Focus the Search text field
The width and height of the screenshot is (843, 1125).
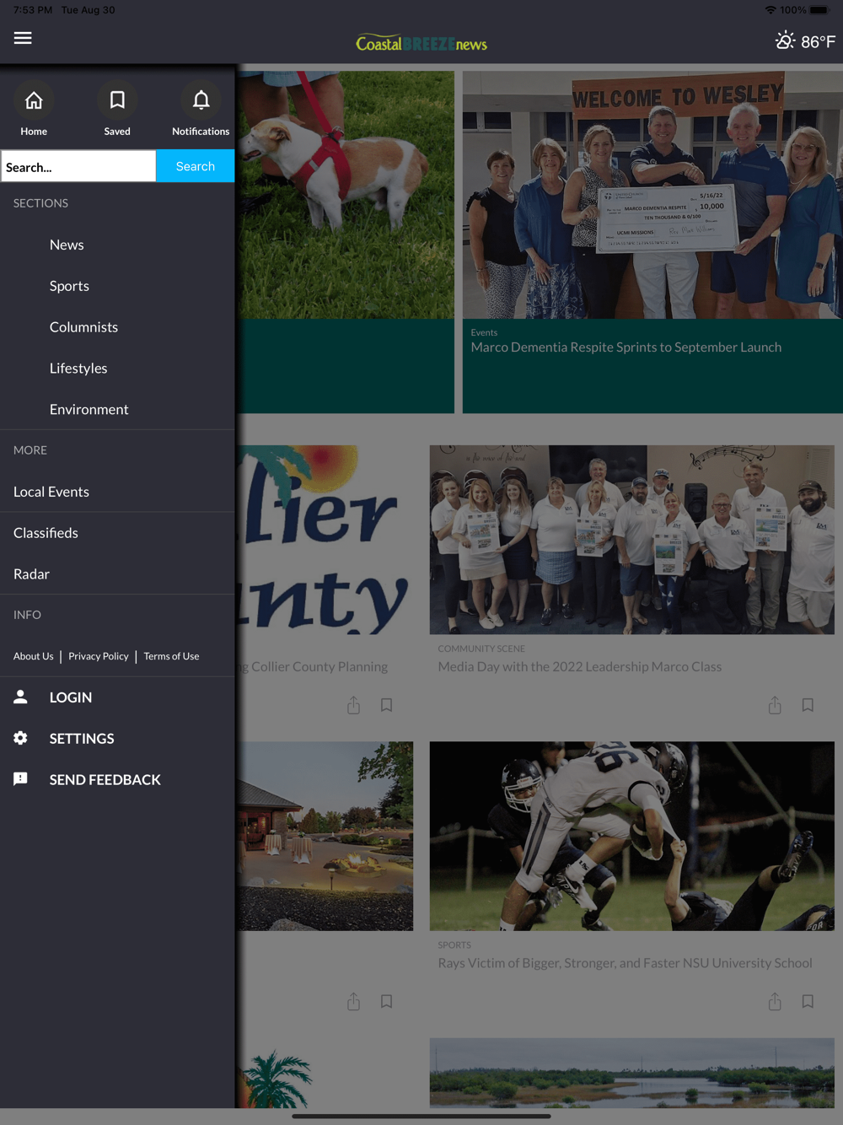click(x=78, y=166)
